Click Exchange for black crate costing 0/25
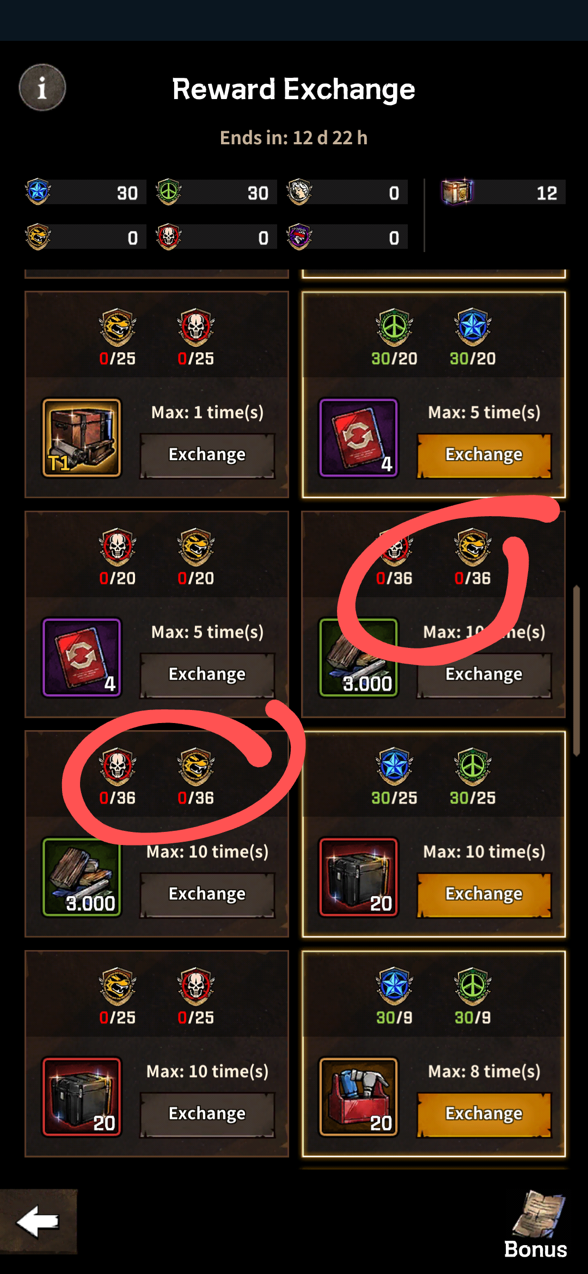The height and width of the screenshot is (1274, 588). 207,1114
